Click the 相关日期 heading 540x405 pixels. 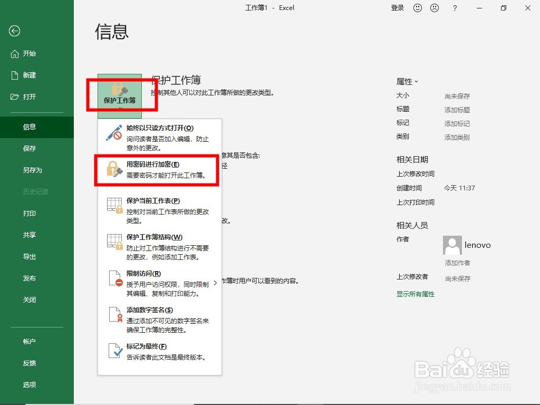pos(412,159)
